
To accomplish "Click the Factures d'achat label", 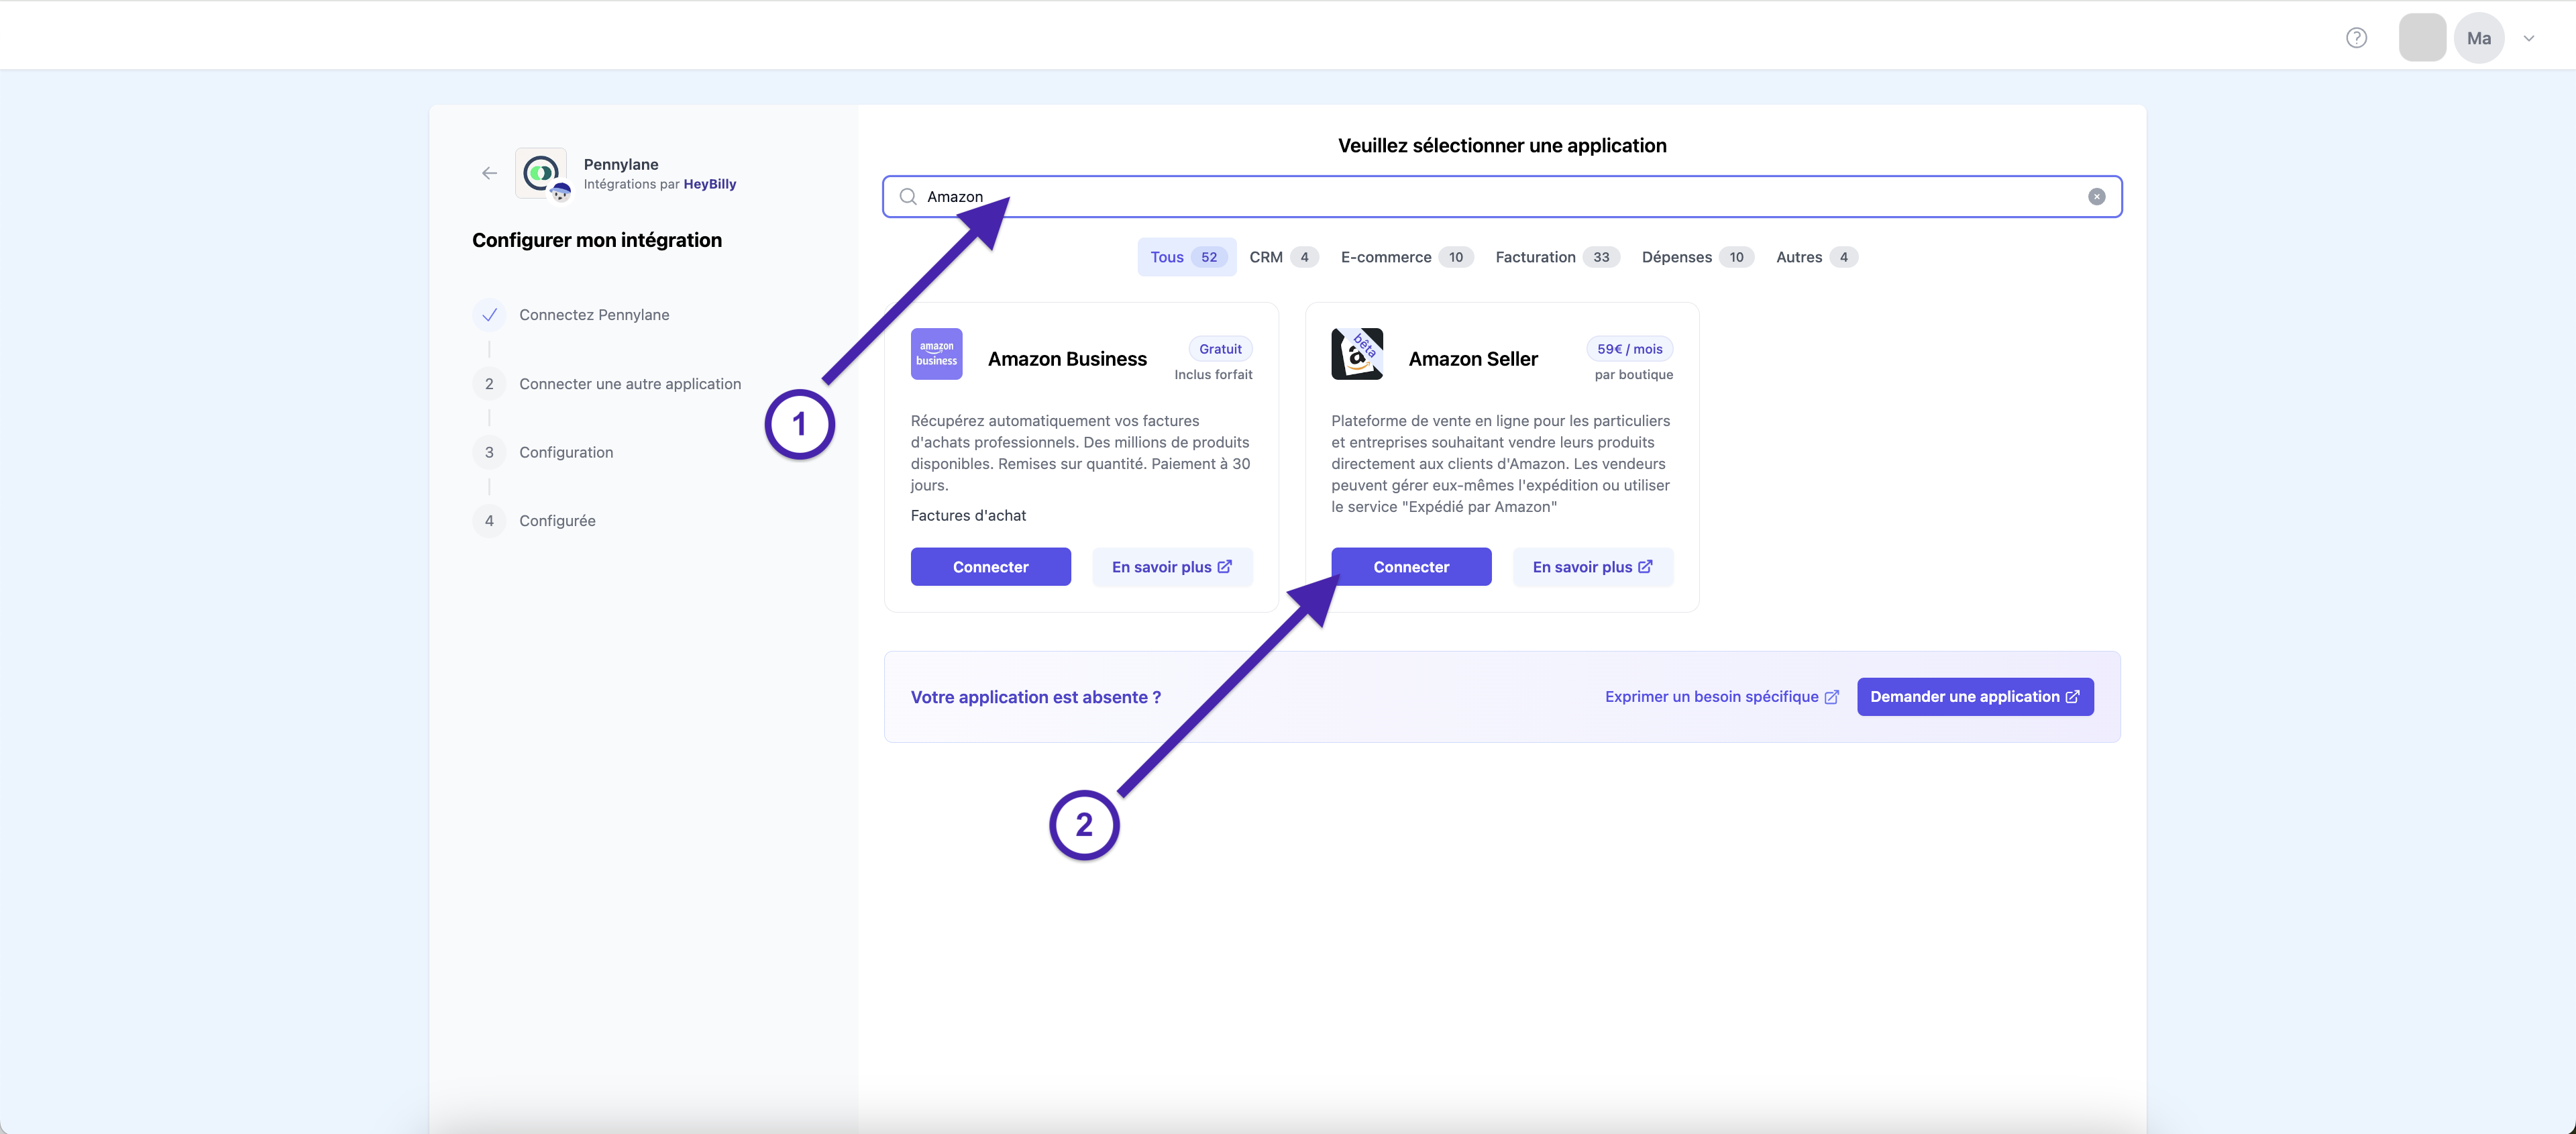I will pos(968,516).
